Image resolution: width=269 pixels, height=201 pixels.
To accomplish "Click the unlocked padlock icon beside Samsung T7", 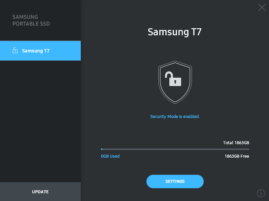I will pos(15,50).
